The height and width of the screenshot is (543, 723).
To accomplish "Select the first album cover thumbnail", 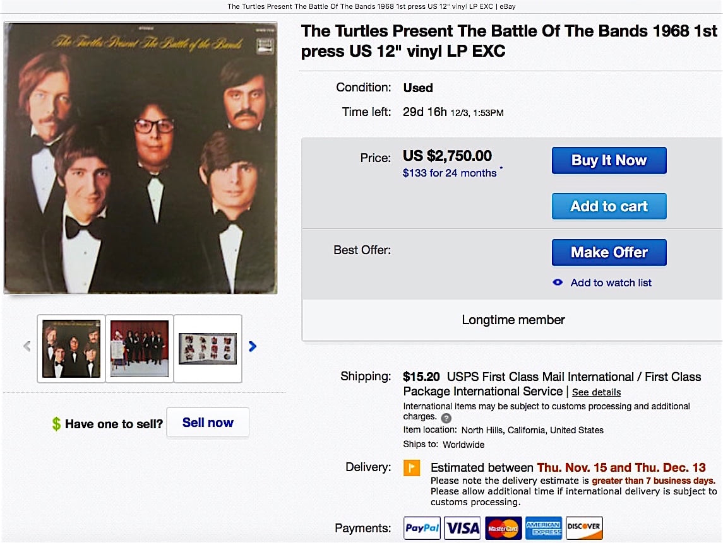I will pyautogui.click(x=71, y=349).
